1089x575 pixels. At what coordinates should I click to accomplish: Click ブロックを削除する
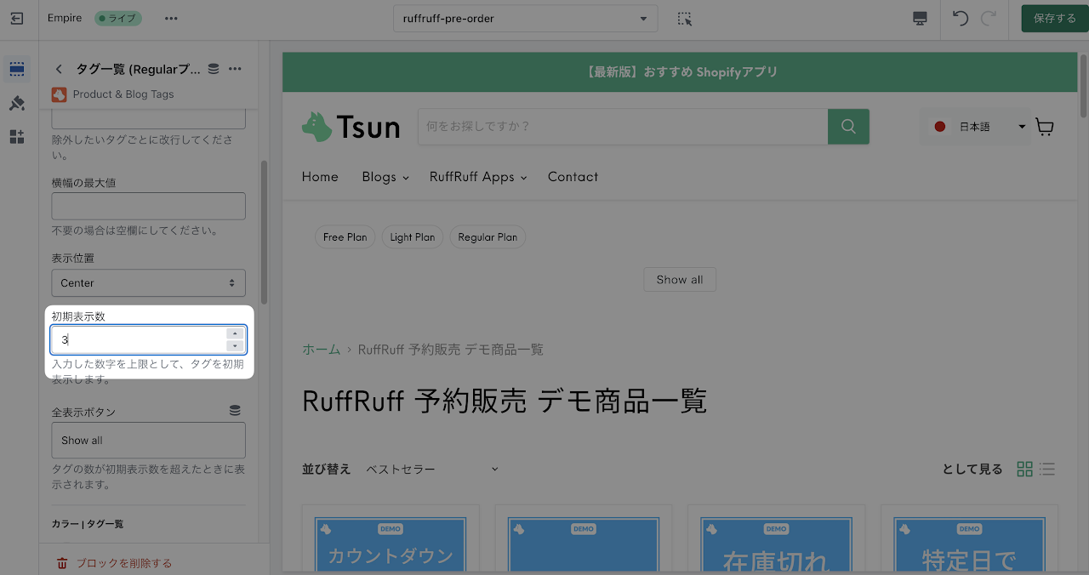tap(123, 563)
